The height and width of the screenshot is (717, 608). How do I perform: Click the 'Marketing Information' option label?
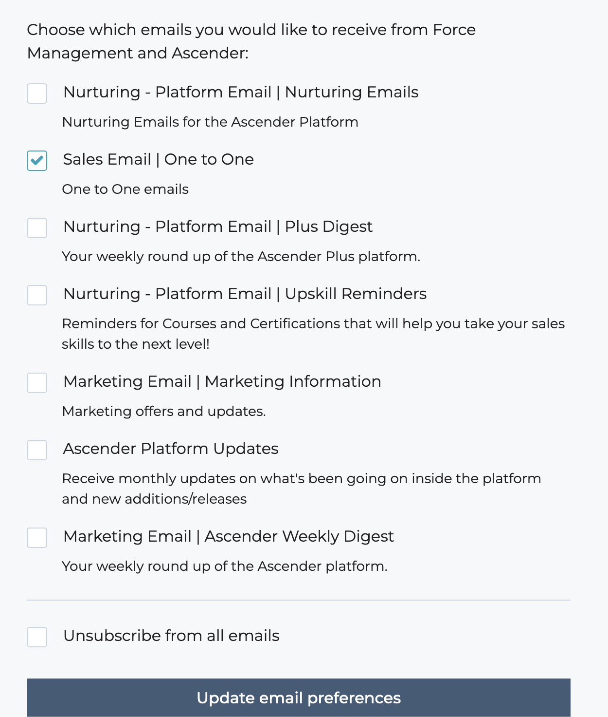click(222, 381)
